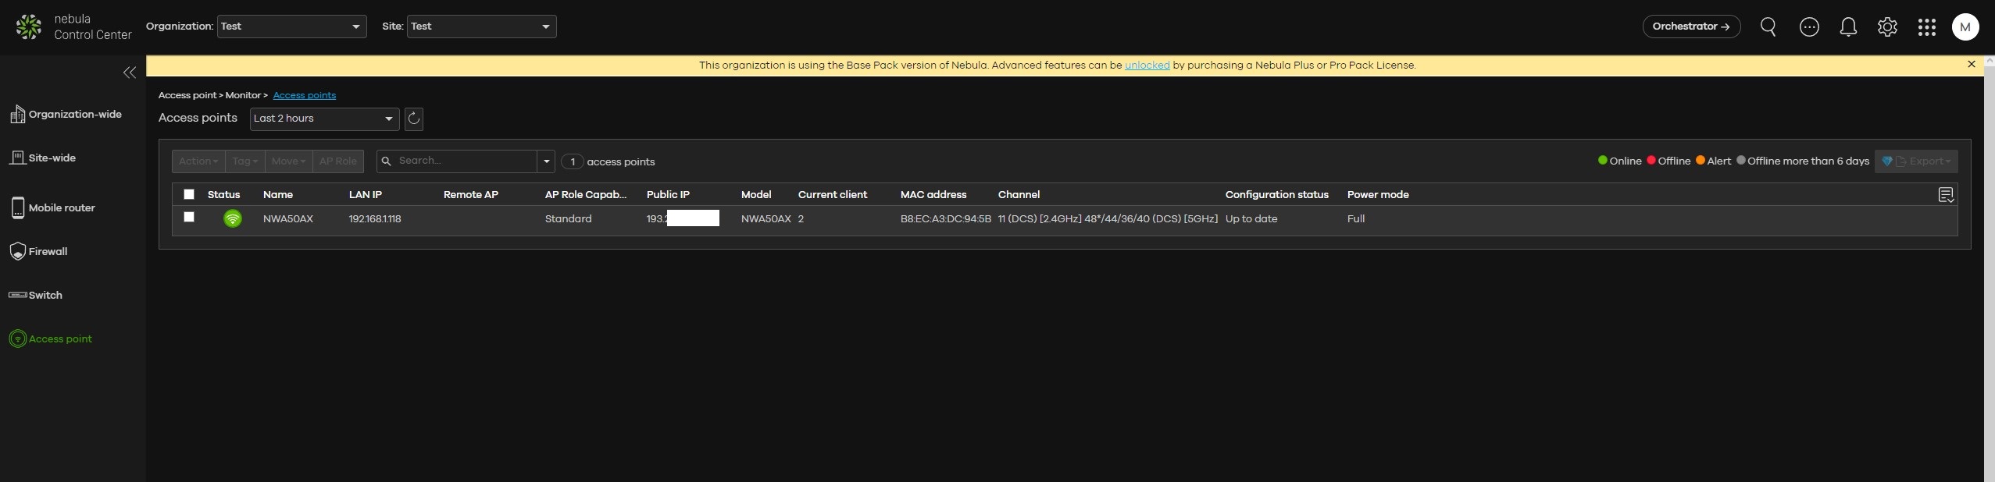Sort by the Remote AP column header
Screen dimensions: 1995x482
[x=471, y=195]
